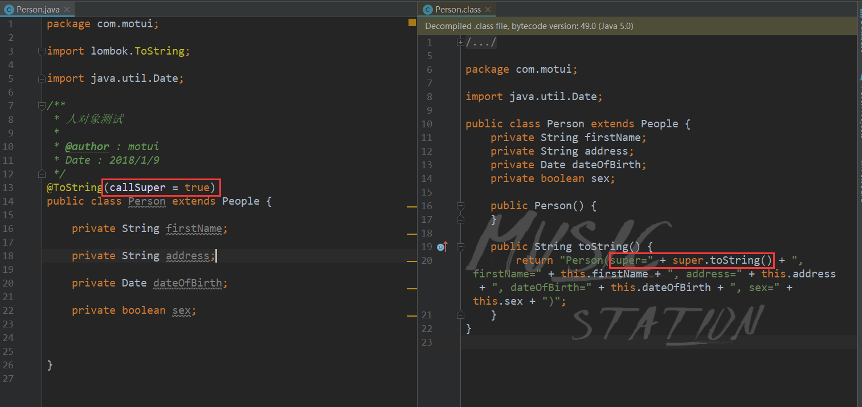Screen dimensions: 862x407
Task: Click the People superclass name in Person.java
Action: 241,201
